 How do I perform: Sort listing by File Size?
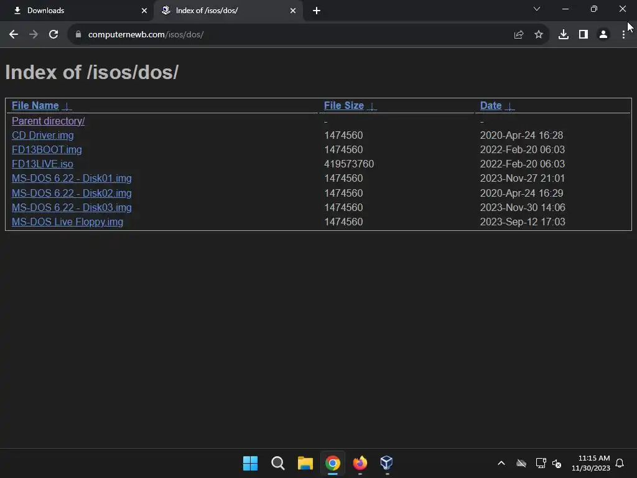343,106
